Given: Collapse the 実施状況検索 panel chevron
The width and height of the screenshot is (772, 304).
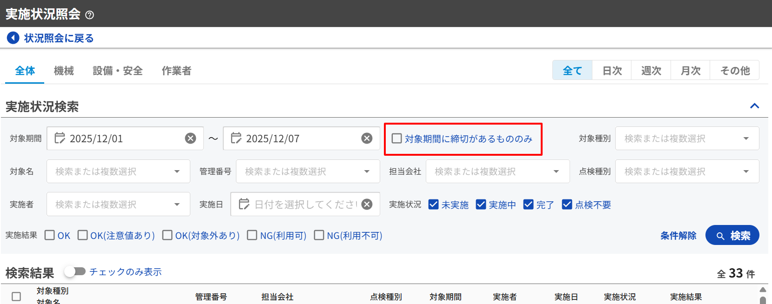Looking at the screenshot, I should (x=754, y=106).
